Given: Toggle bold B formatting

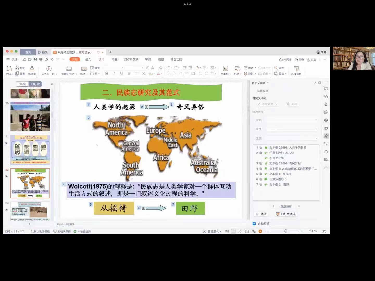Looking at the screenshot, I should [x=107, y=74].
